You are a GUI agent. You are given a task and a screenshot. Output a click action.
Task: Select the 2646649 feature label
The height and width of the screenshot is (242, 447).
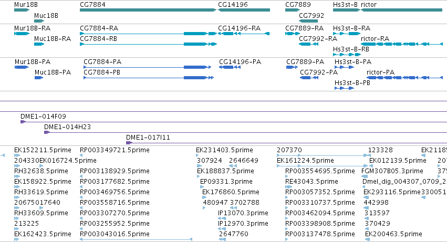pos(243,161)
